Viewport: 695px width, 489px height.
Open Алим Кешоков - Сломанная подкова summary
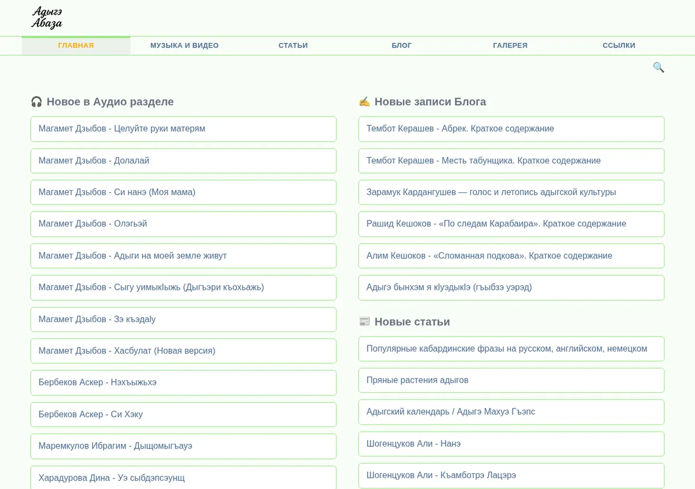pyautogui.click(x=511, y=256)
